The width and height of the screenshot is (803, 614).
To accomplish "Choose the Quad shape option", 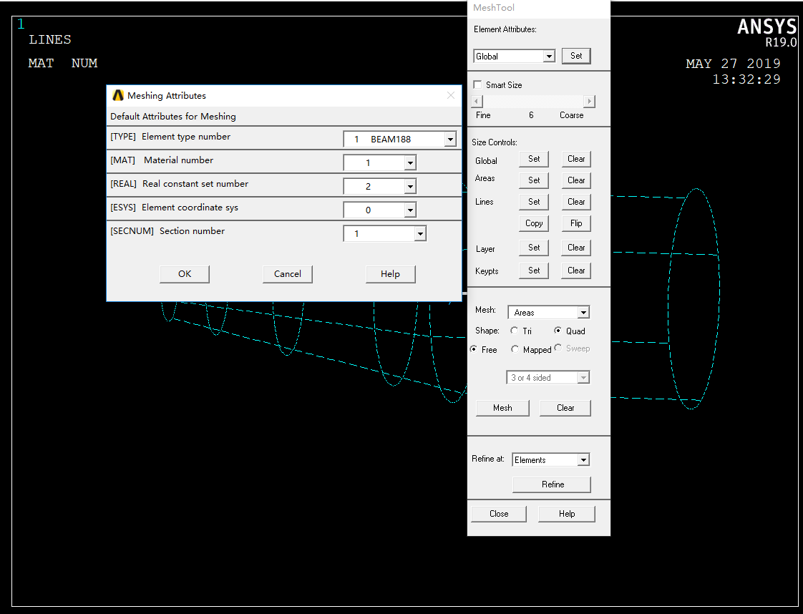I will click(558, 331).
